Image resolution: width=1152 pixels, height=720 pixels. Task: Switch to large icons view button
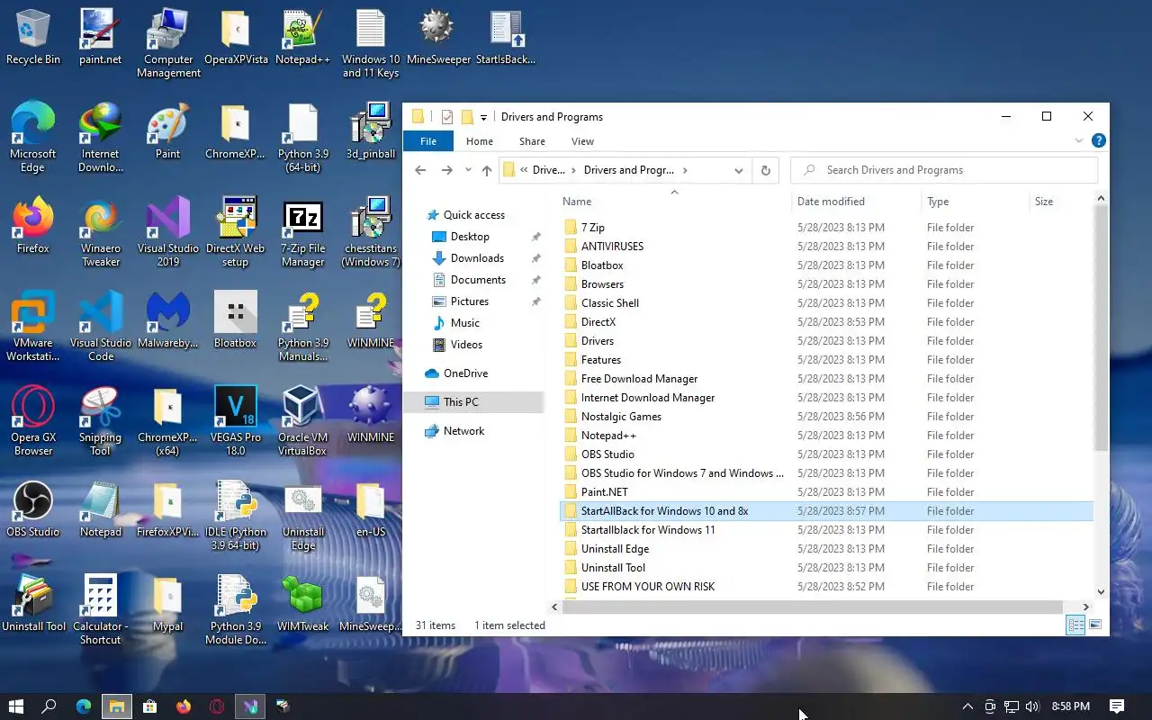tap(1095, 625)
